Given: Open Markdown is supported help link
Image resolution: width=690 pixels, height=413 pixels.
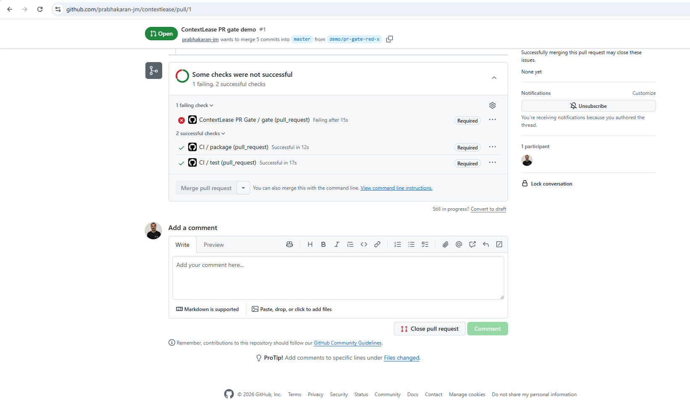Looking at the screenshot, I should tap(207, 309).
